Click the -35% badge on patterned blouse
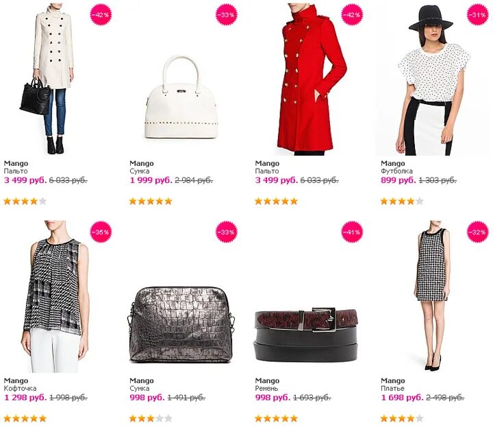This screenshot has width=493, height=427. [101, 232]
